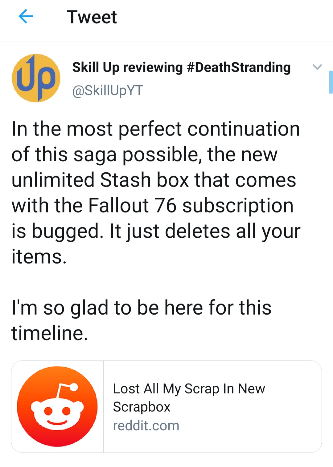Open the #DeathStranding hashtag
The height and width of the screenshot is (467, 333).
pos(239,67)
